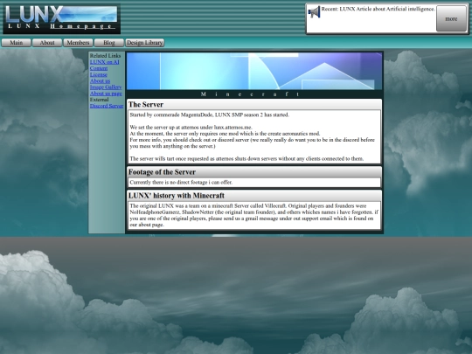Click "LUNX' history with Minecraft" heading
Viewport: 472px width, 354px height.
[177, 196]
